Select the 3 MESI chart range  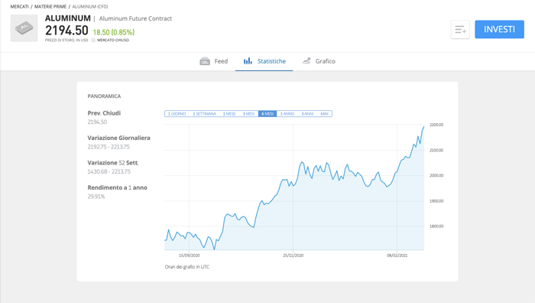coord(248,114)
